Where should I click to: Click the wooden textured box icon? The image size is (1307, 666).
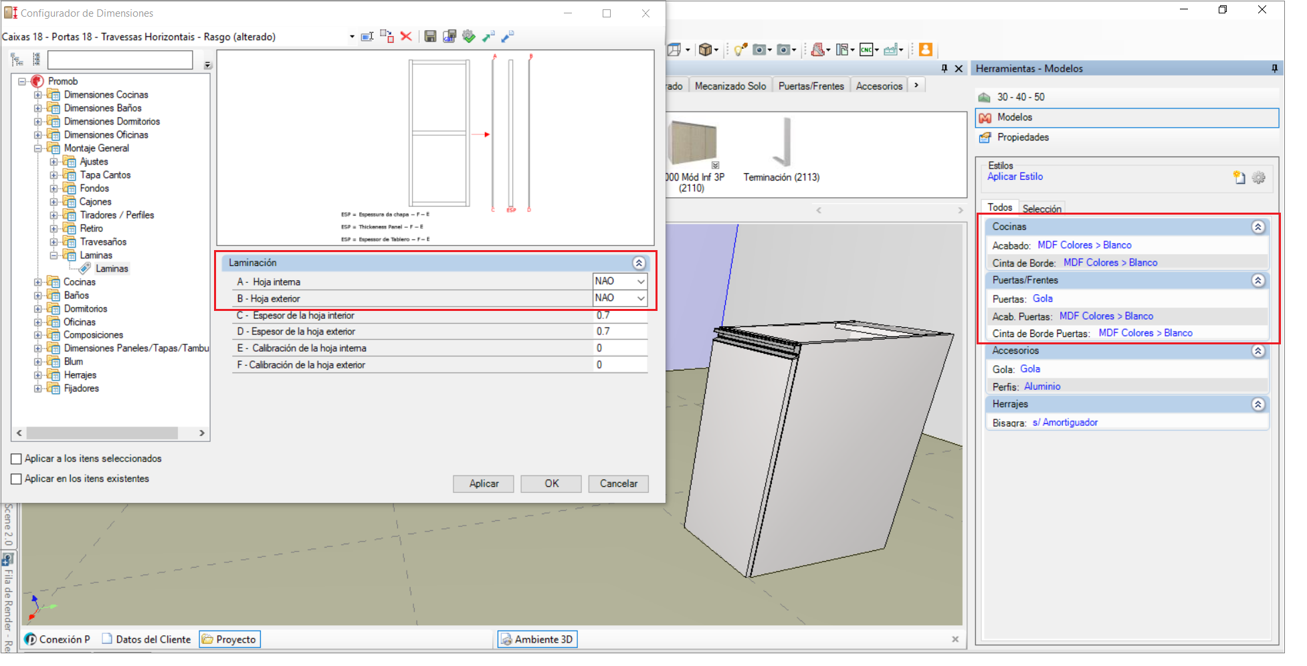(x=704, y=49)
